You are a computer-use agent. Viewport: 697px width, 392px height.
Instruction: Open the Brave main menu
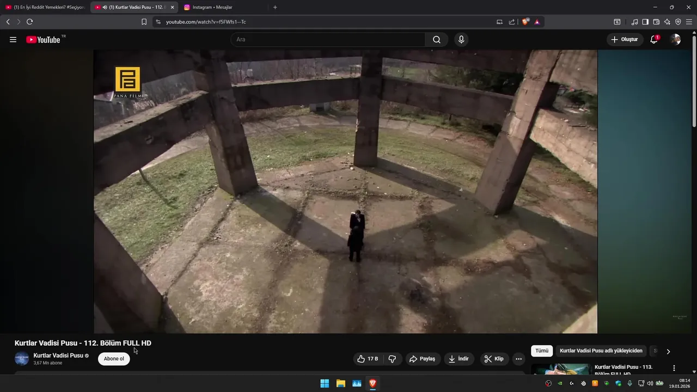point(689,22)
